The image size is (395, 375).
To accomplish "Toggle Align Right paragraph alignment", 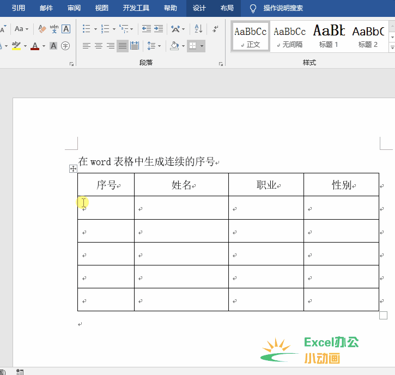I will [111, 46].
